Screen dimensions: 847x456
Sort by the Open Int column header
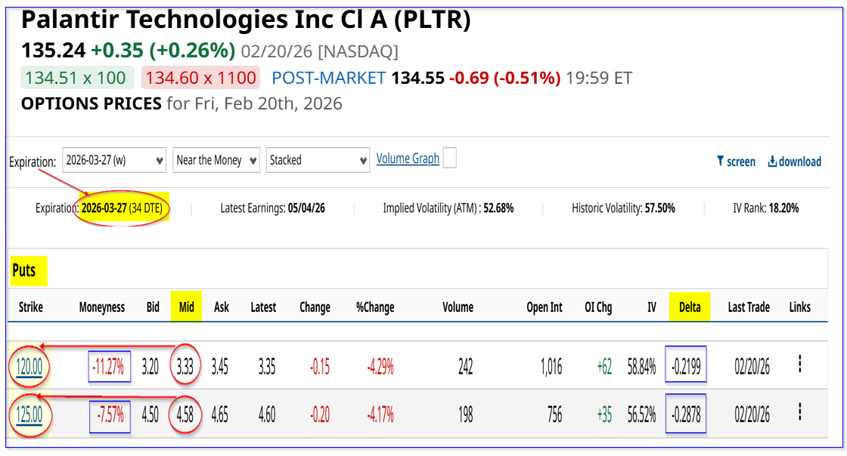pos(544,307)
